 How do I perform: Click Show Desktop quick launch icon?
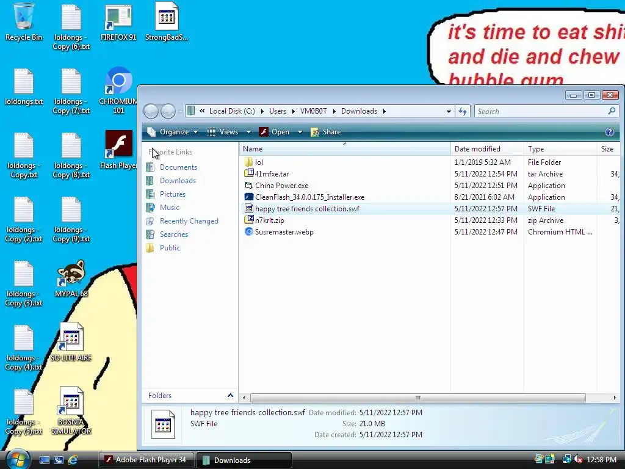coord(44,460)
